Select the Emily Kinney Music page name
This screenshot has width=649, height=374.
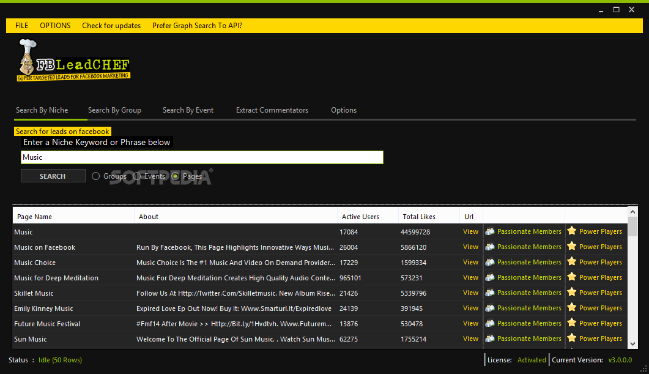tap(43, 309)
